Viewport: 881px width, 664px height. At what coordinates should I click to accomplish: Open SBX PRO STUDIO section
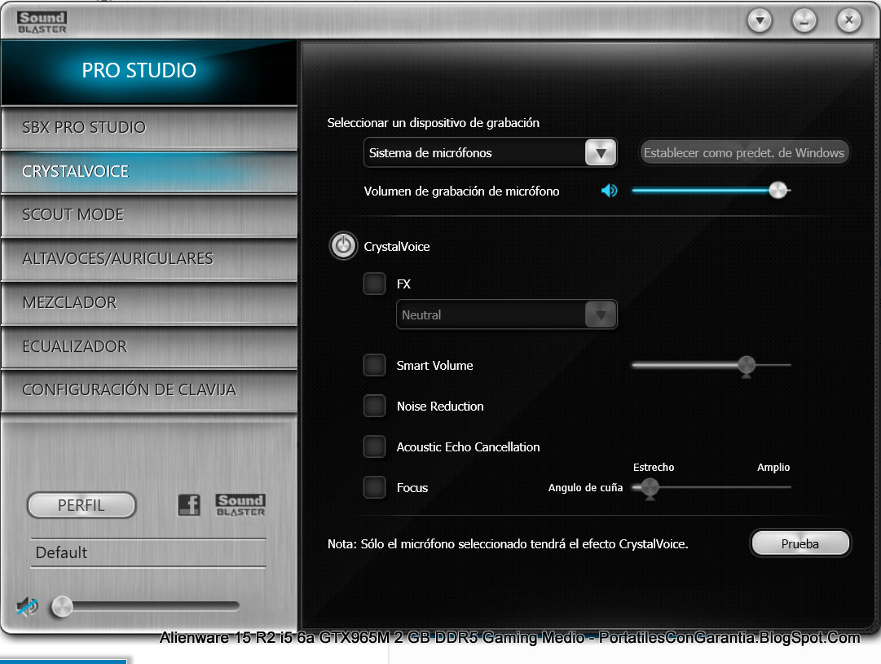149,128
